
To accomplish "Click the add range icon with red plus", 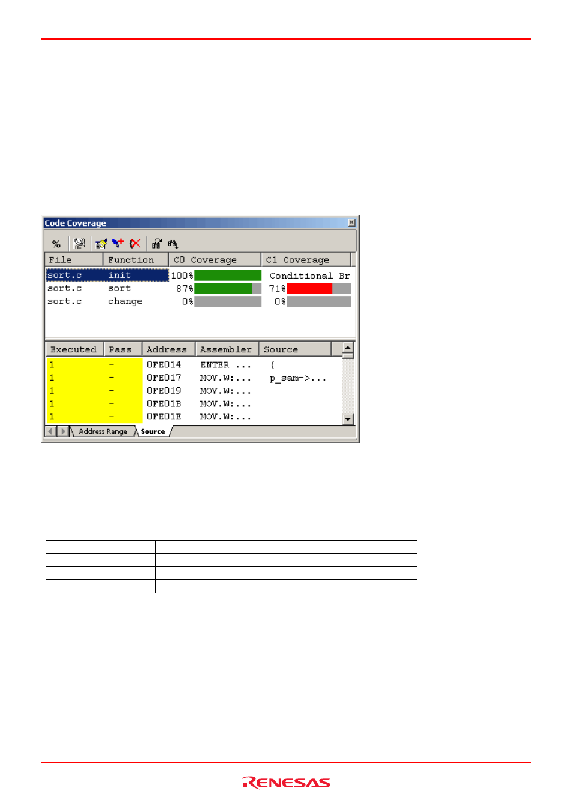I will 118,243.
